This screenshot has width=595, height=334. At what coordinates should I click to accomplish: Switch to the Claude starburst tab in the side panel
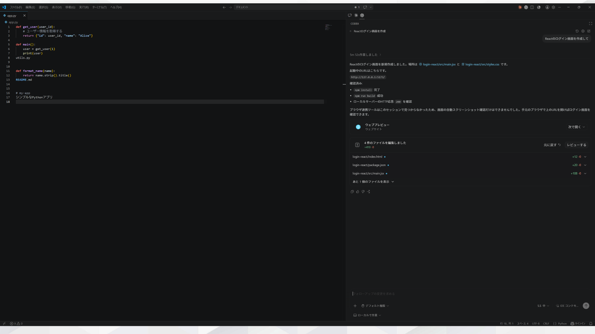[x=356, y=15]
